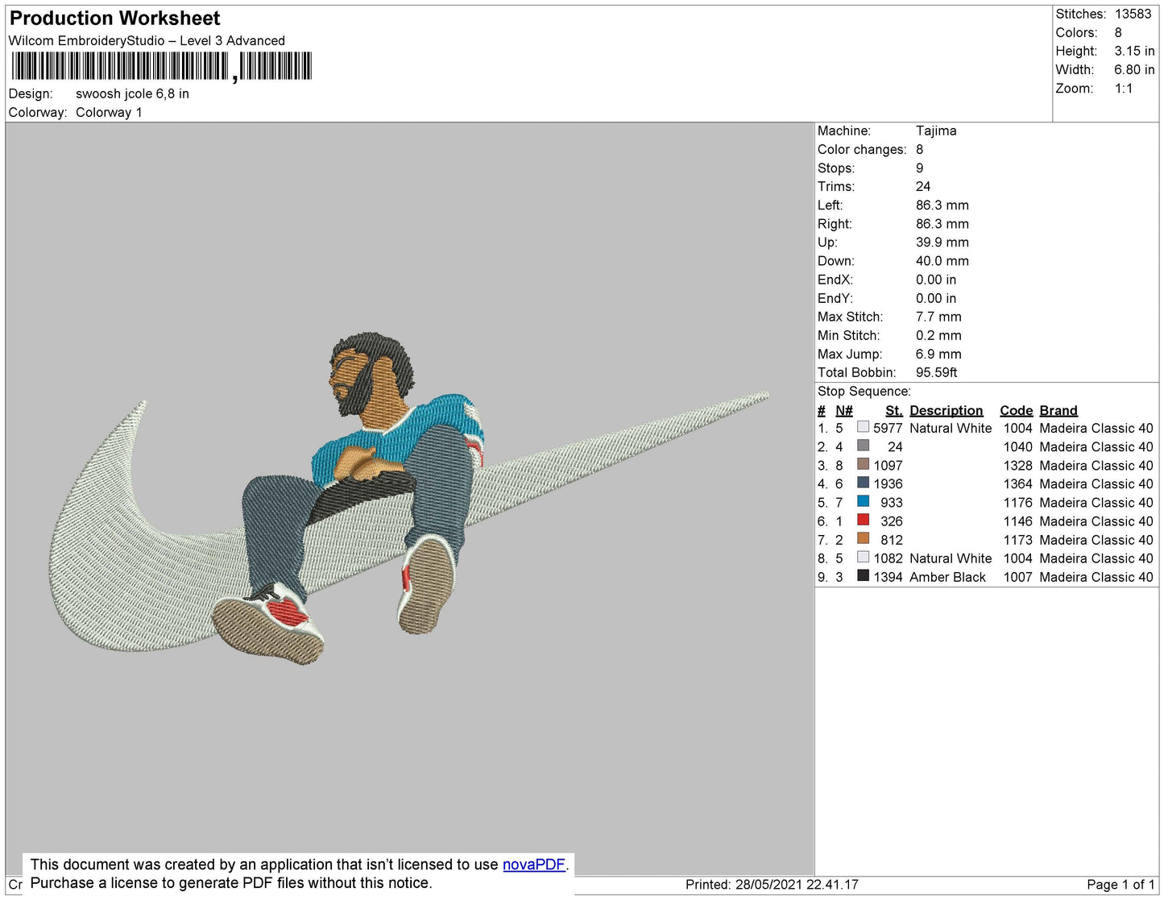Click the tan swatch for code 1173
The image size is (1164, 900).
(863, 538)
